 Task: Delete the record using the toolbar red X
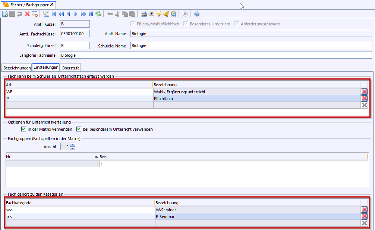coord(27,14)
